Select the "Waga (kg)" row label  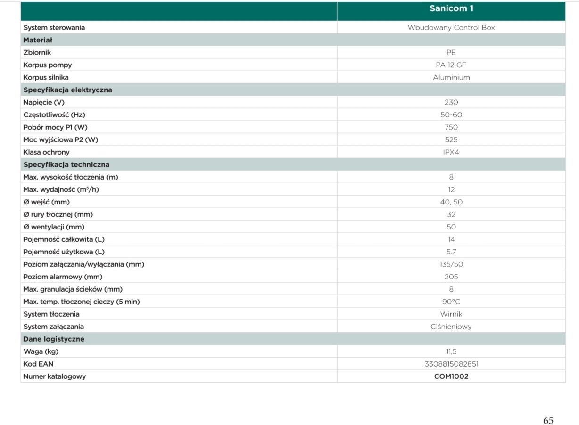[x=41, y=351]
